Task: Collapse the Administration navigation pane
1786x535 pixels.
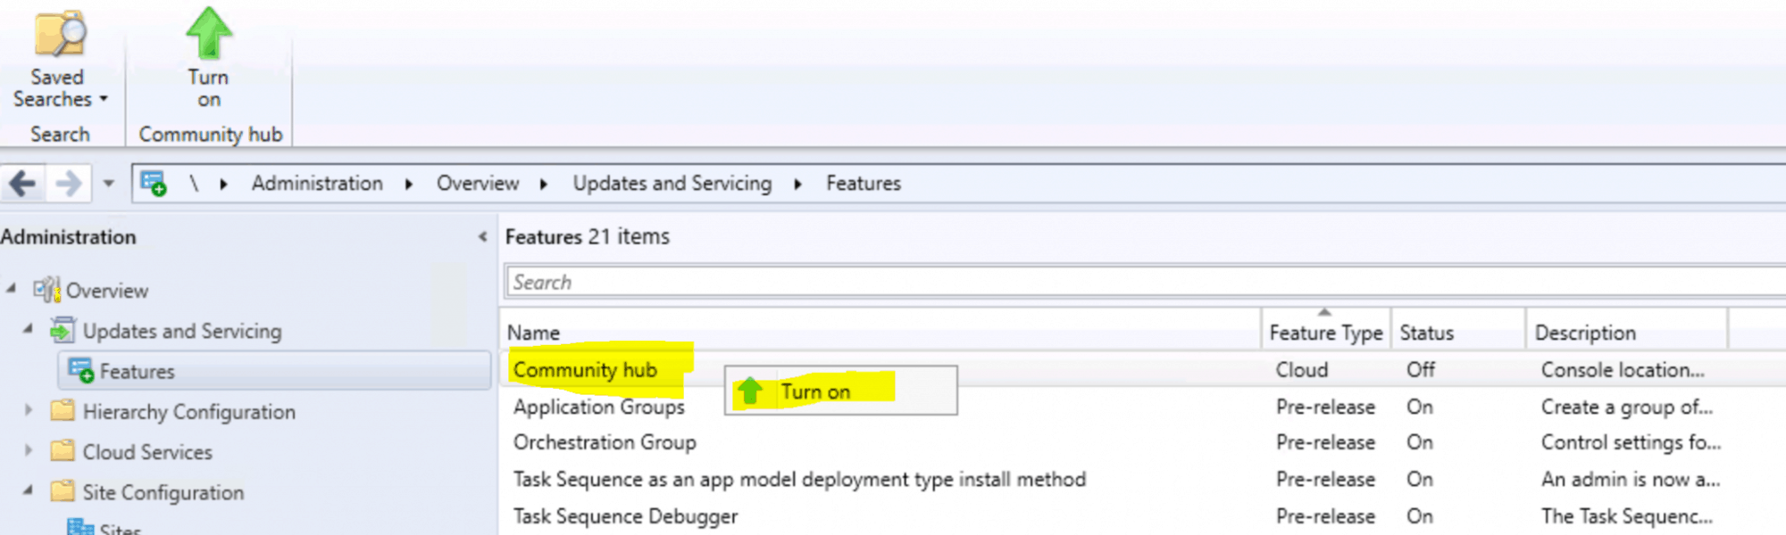Action: coord(482,236)
